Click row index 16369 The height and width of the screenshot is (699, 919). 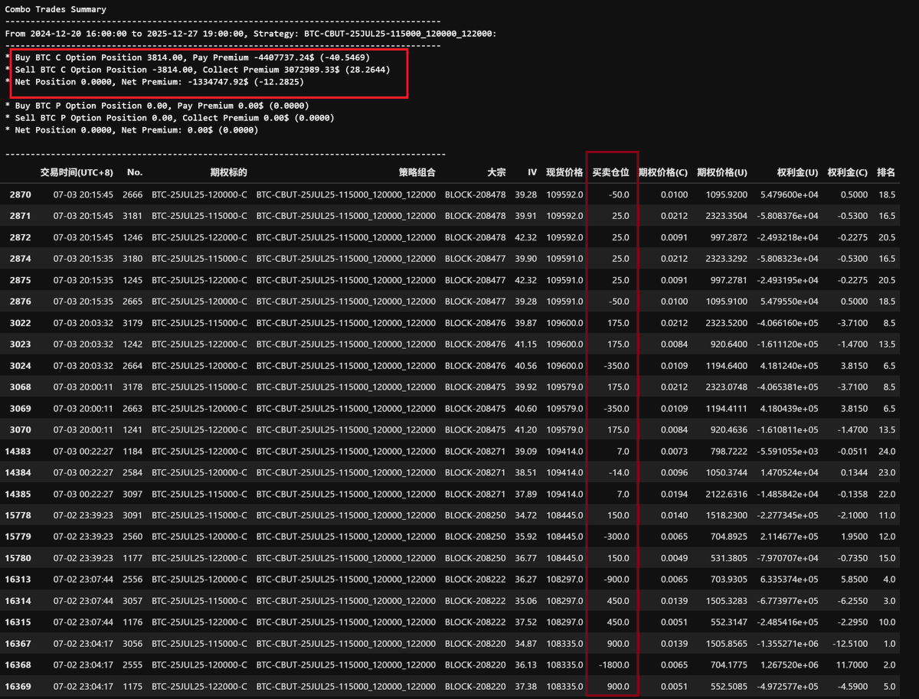pos(18,687)
